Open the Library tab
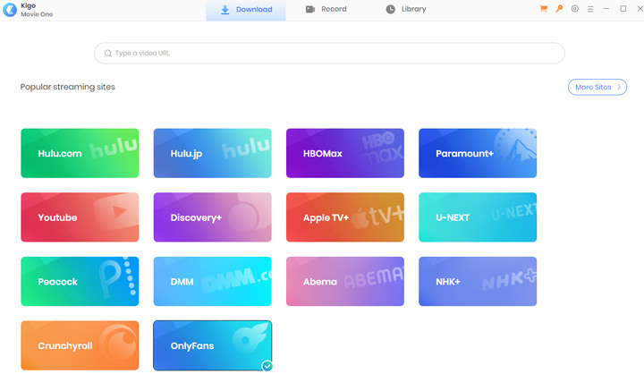The image size is (644, 374). tap(406, 9)
